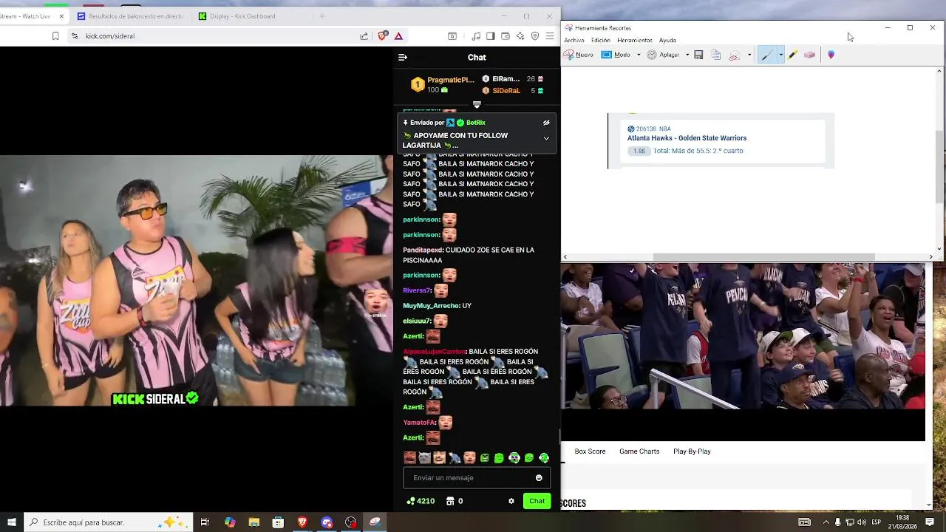The width and height of the screenshot is (946, 532).
Task: Open the Brave Rewards triangle icon
Action: click(x=398, y=35)
